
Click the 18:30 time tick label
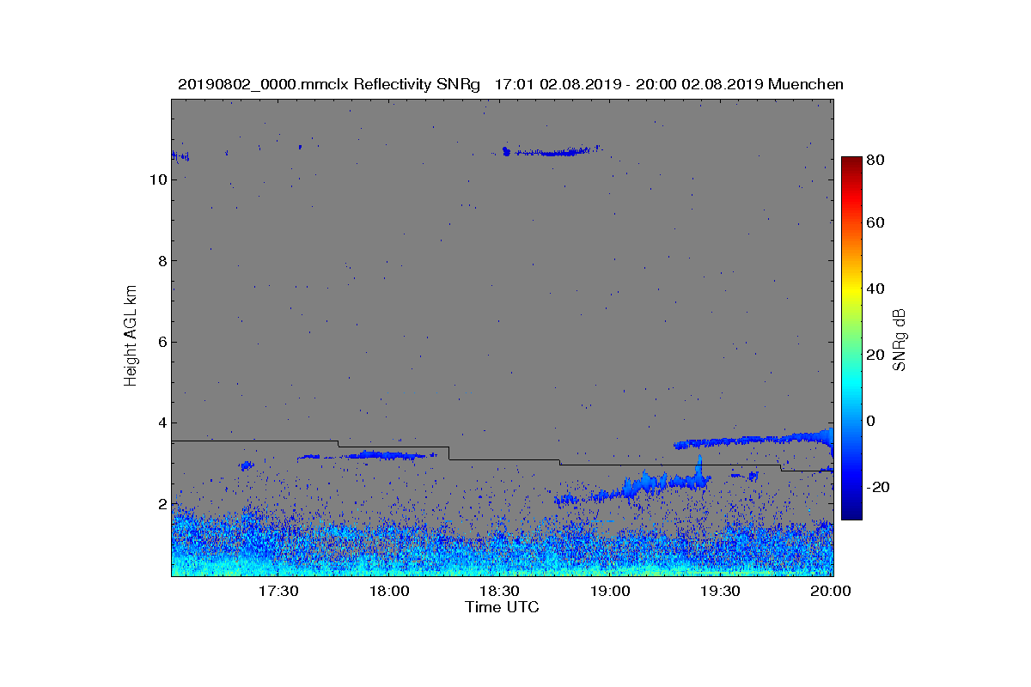[x=499, y=591]
